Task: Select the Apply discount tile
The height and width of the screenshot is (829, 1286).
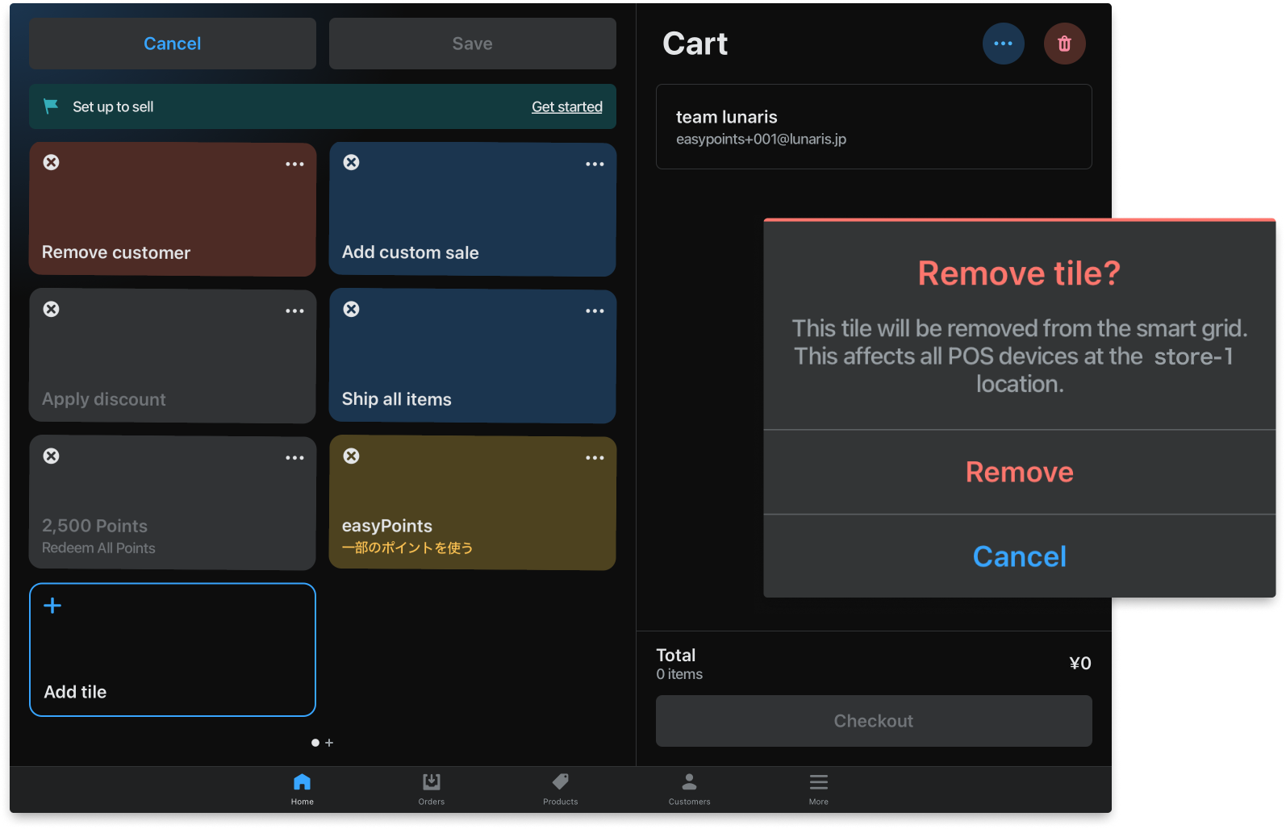Action: 173,356
